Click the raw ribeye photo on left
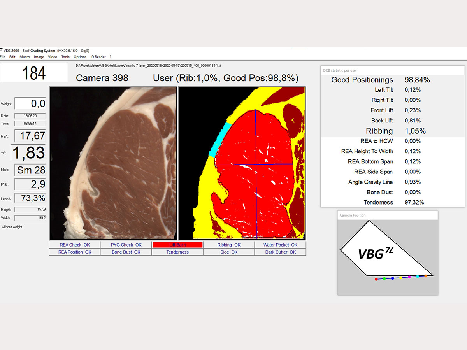Viewport: 467px width, 350px height. 113,163
